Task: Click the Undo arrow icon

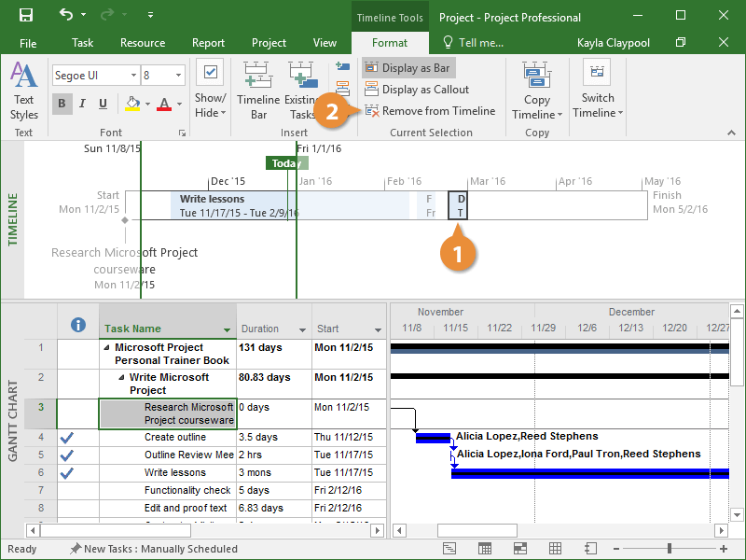Action: (x=65, y=16)
